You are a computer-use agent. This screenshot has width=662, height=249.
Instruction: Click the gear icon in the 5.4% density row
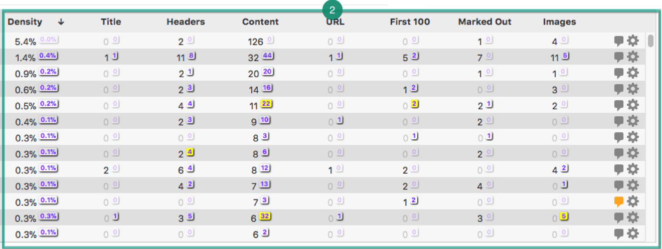click(x=633, y=41)
